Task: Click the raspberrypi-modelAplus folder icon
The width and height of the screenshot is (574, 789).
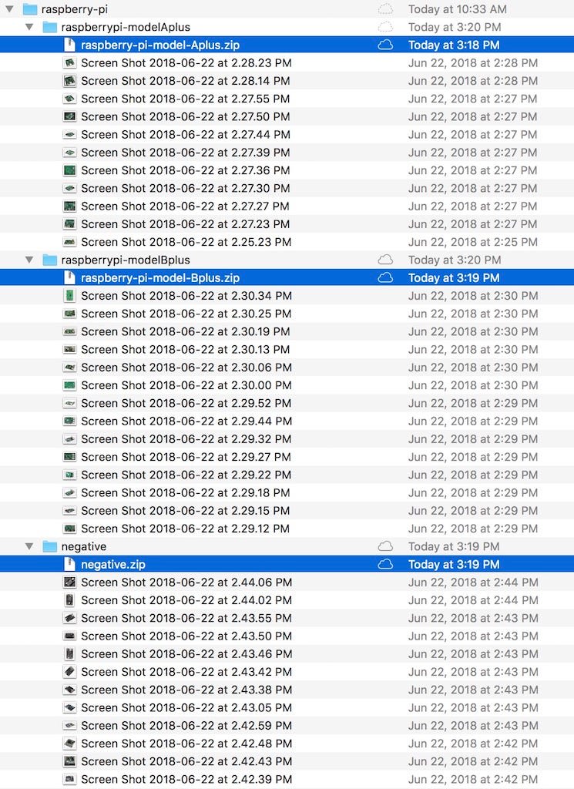Action: 50,27
